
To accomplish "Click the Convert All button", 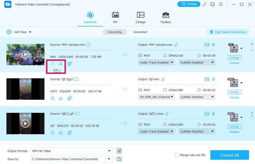I will 229,155.
